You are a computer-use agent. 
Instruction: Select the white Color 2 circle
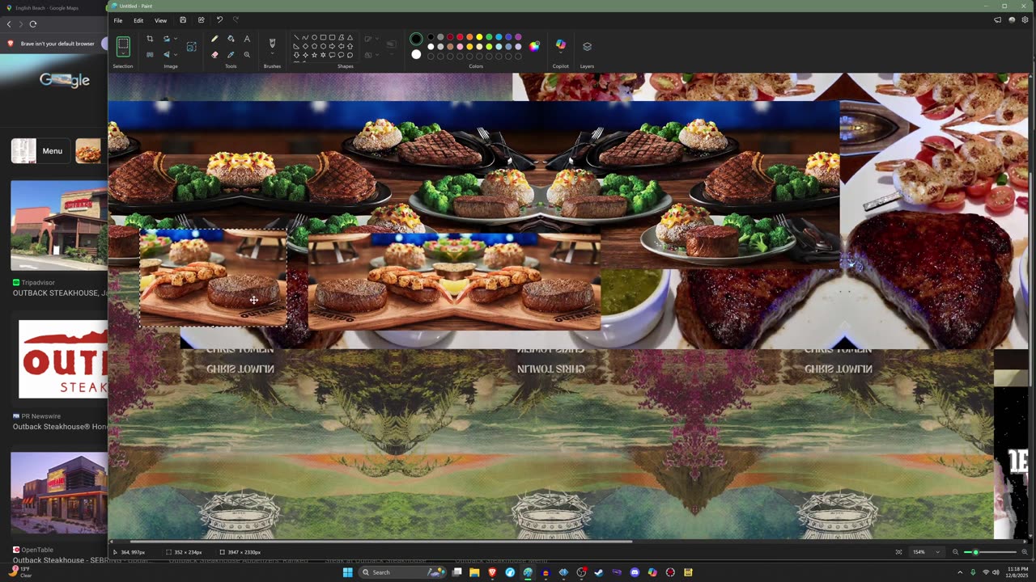(416, 55)
